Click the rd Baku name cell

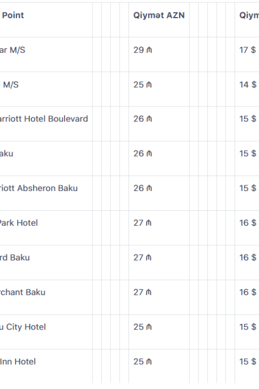click(x=15, y=258)
